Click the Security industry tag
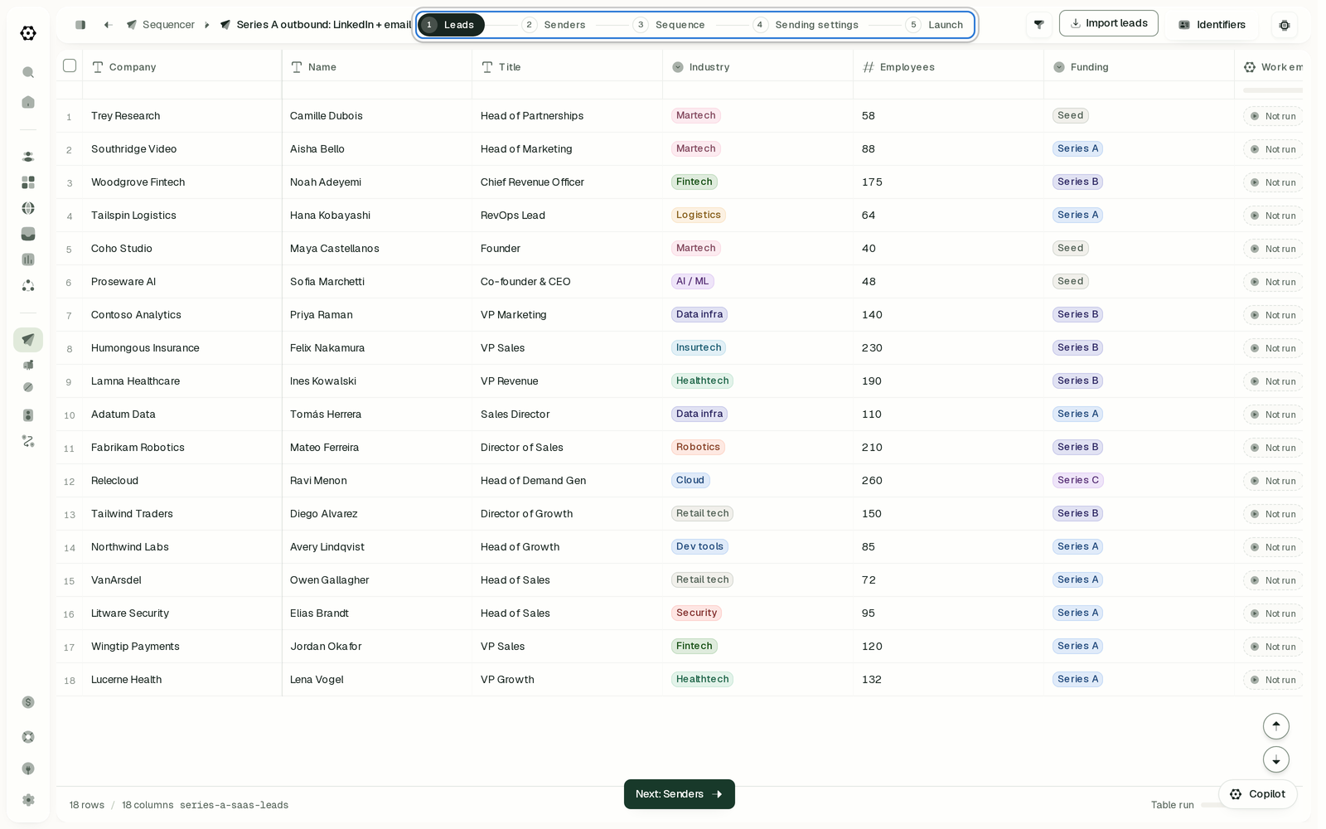This screenshot has height=829, width=1326. tap(696, 613)
